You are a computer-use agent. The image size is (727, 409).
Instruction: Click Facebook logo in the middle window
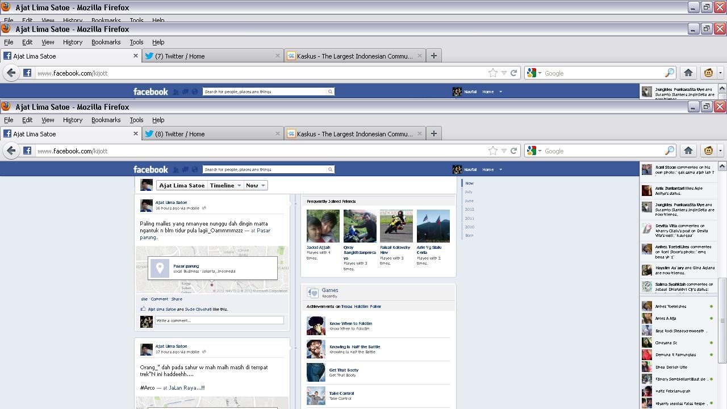point(151,91)
